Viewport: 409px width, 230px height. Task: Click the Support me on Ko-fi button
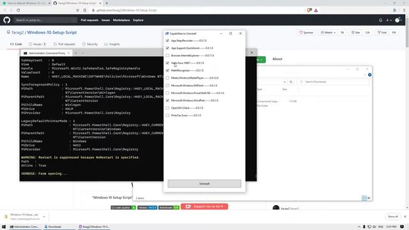(x=204, y=206)
